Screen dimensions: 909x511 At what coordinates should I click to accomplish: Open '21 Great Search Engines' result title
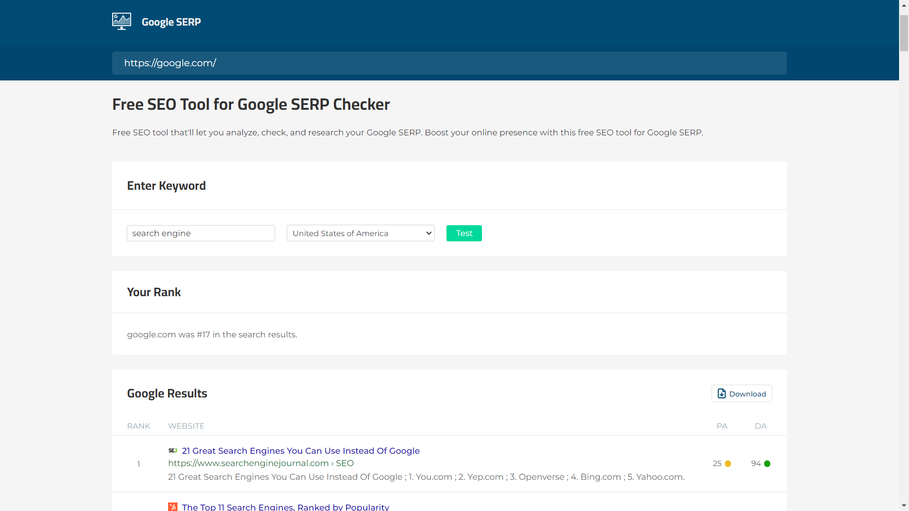point(301,451)
